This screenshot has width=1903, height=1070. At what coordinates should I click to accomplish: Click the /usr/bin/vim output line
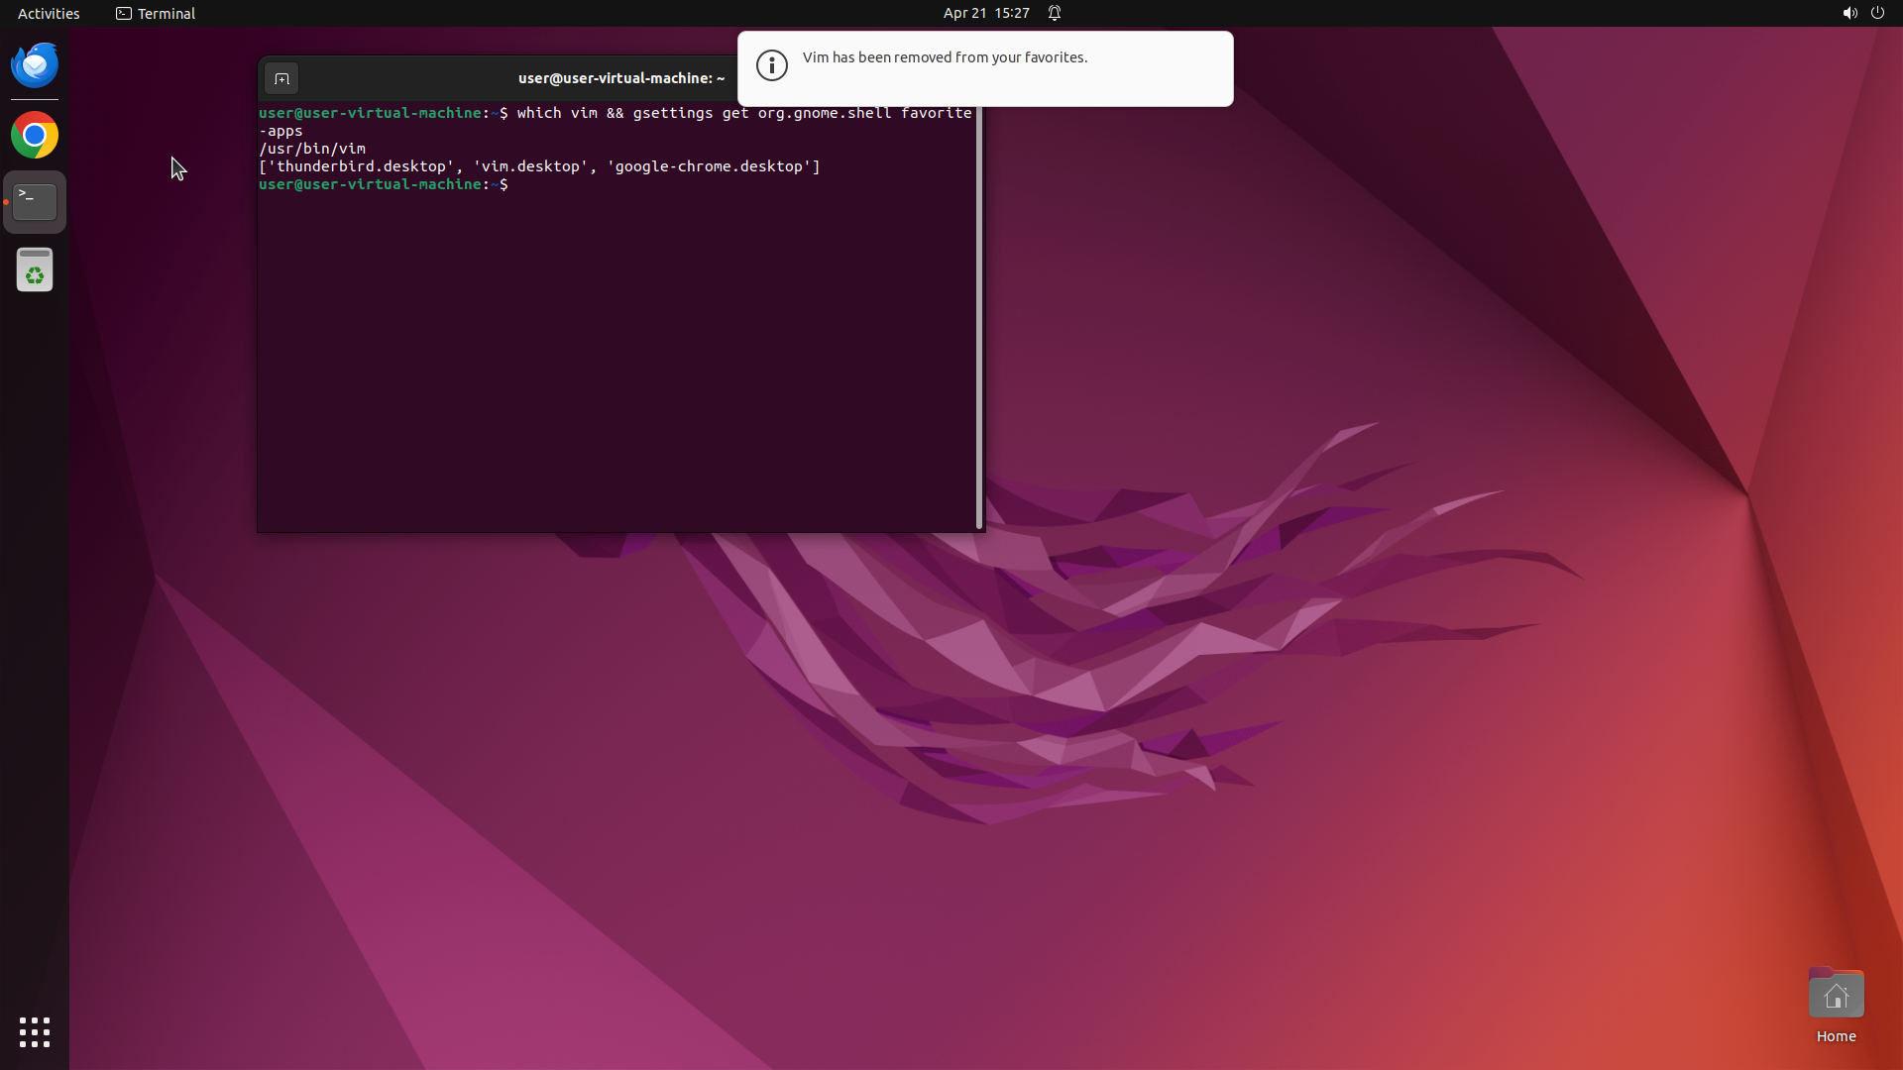click(312, 149)
